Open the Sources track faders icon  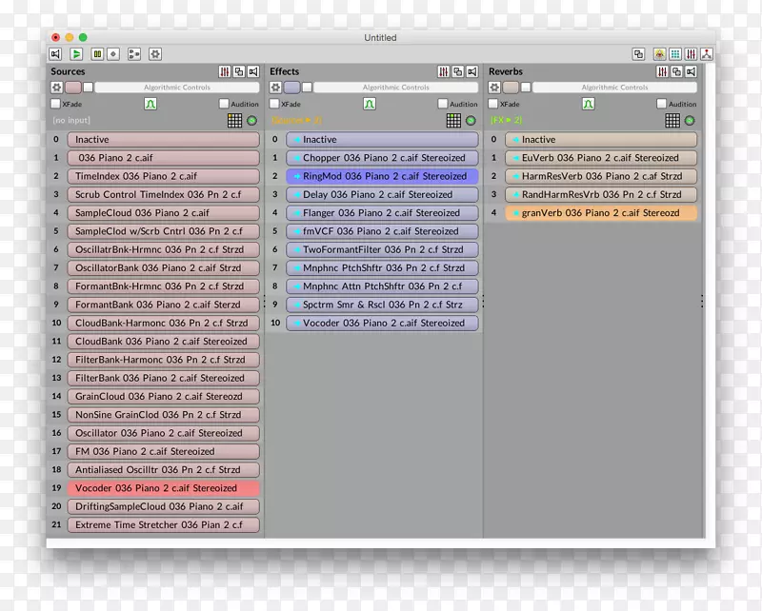point(225,72)
